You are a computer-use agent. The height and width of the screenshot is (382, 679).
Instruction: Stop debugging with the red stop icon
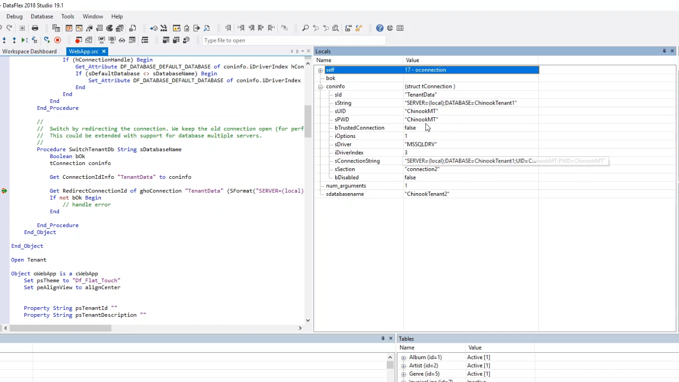[x=57, y=40]
